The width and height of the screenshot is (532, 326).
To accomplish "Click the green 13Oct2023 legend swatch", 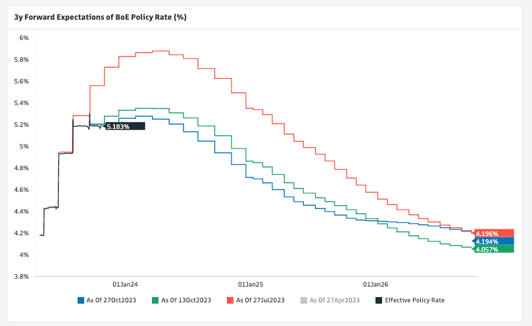I will pyautogui.click(x=155, y=300).
